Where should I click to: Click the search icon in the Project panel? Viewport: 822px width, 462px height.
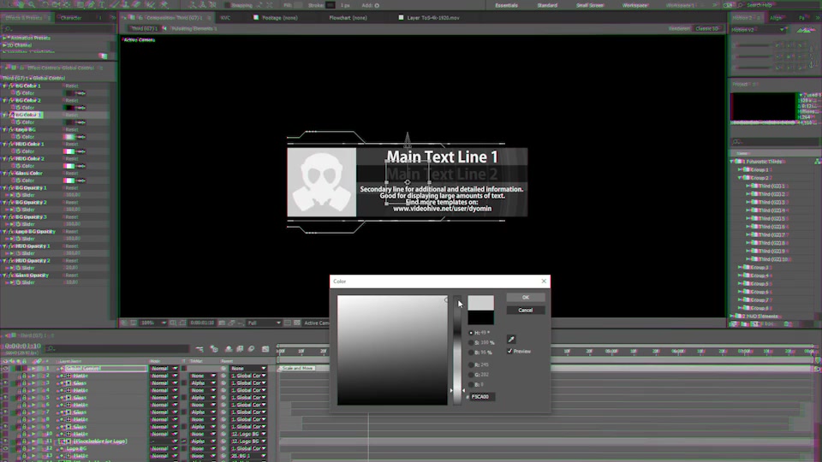(x=737, y=142)
